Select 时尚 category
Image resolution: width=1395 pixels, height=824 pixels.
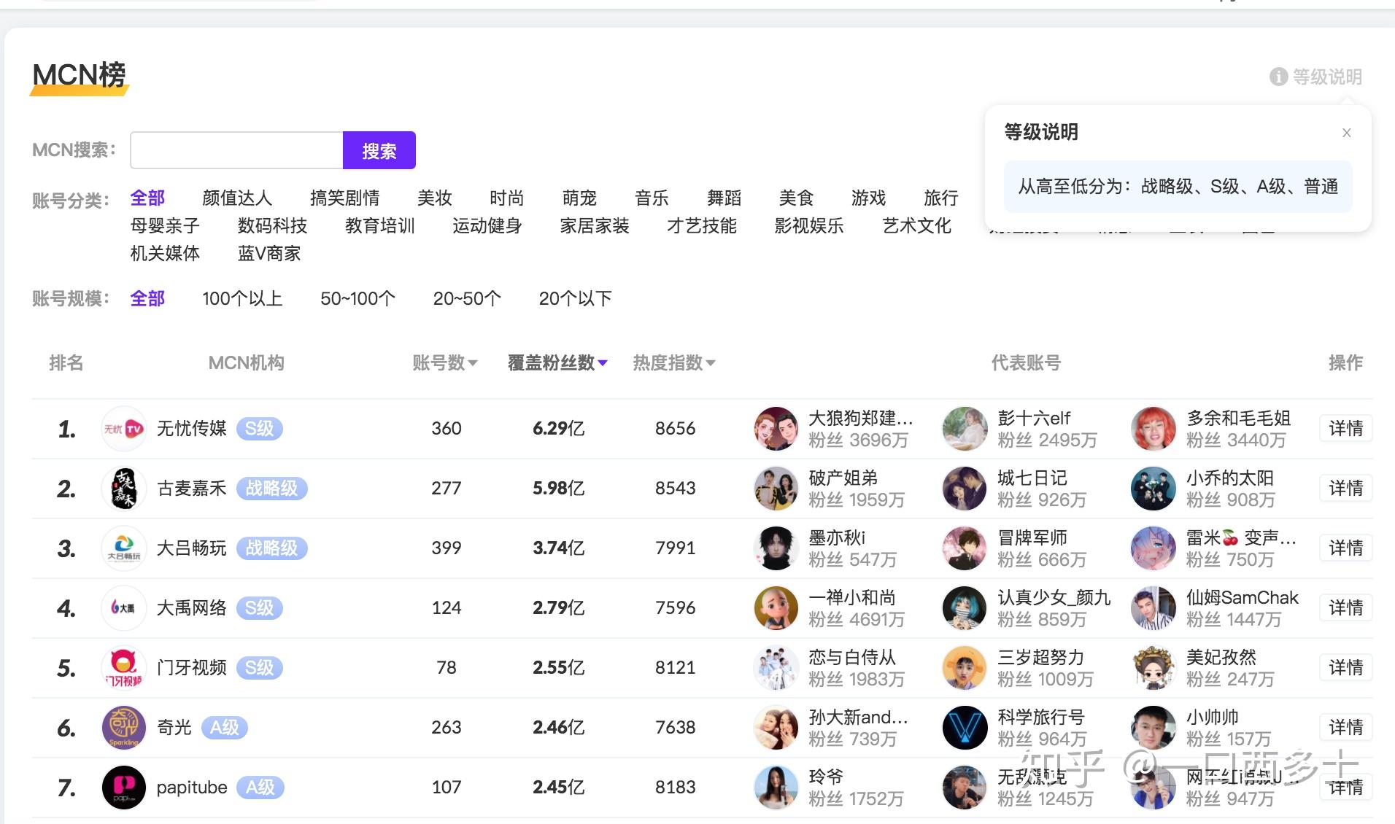click(x=507, y=198)
